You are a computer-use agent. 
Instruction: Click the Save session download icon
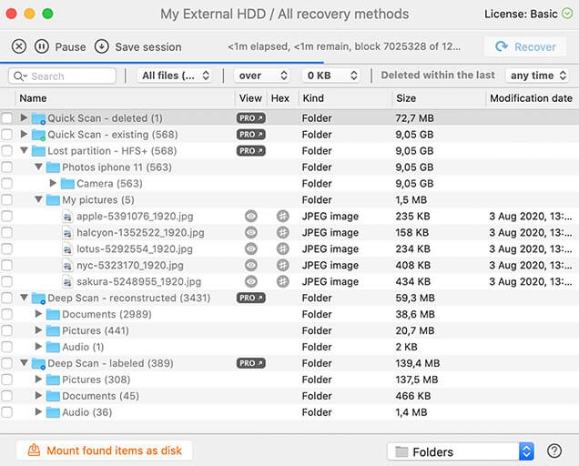pos(102,47)
